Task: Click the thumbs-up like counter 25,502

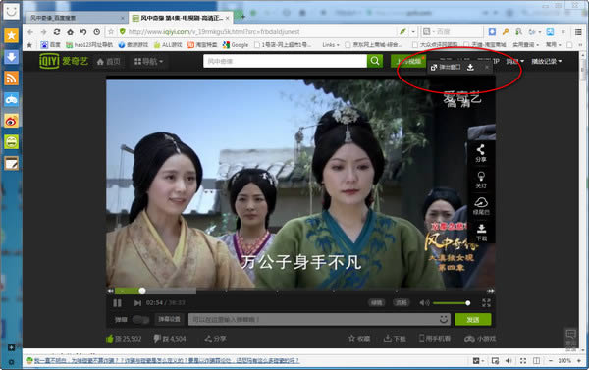Action: [124, 339]
